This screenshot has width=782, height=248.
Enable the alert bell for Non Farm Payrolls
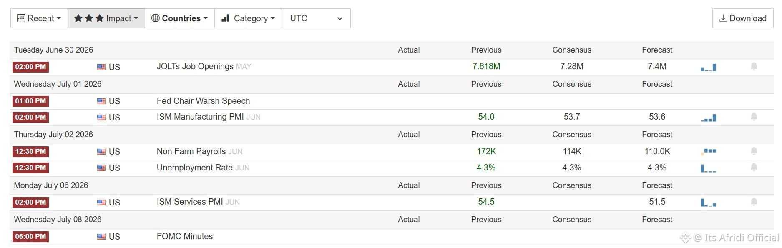tap(754, 151)
